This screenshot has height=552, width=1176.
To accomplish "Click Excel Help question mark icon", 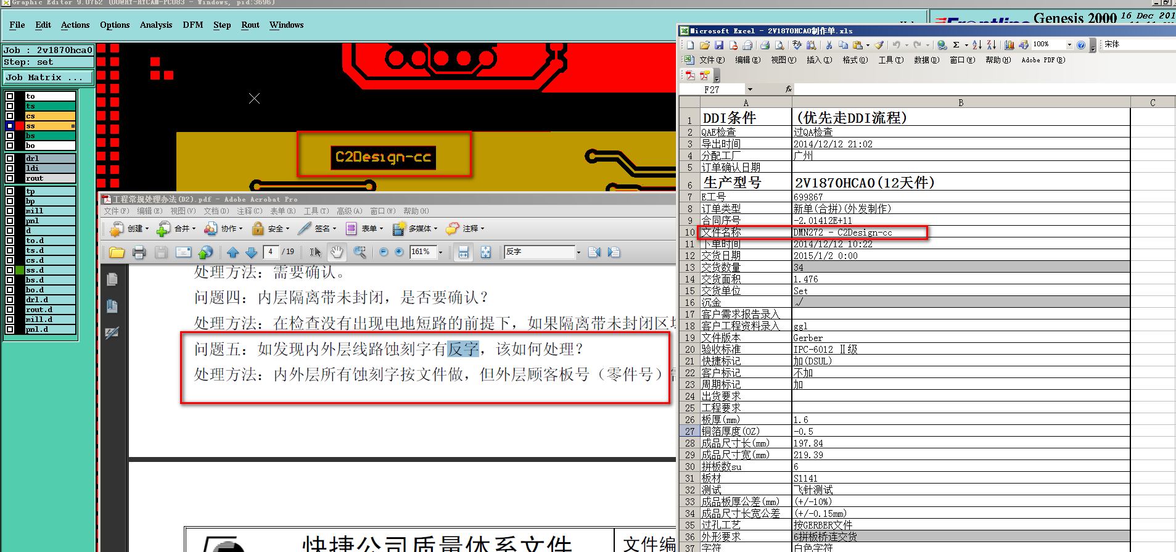I will tap(1081, 45).
